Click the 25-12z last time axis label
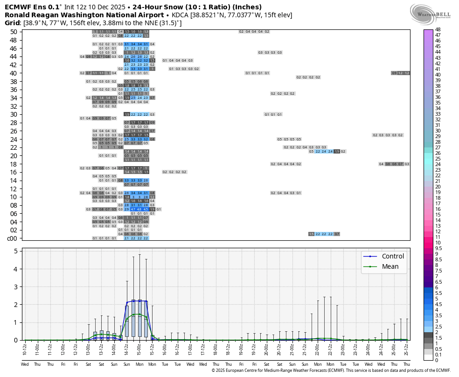 (407, 348)
